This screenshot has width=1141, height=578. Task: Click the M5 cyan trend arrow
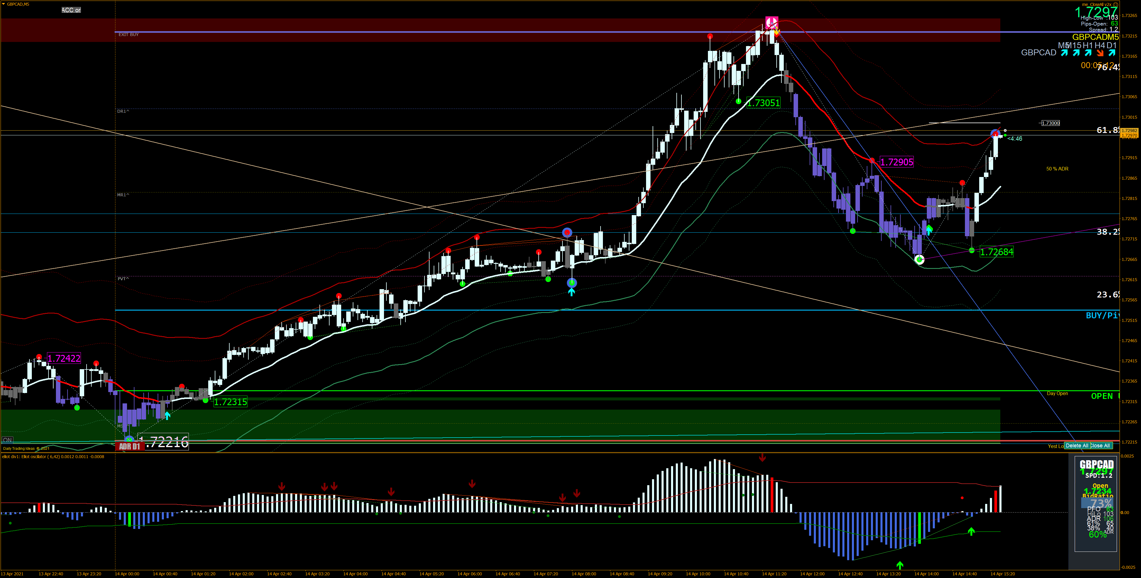point(1064,53)
